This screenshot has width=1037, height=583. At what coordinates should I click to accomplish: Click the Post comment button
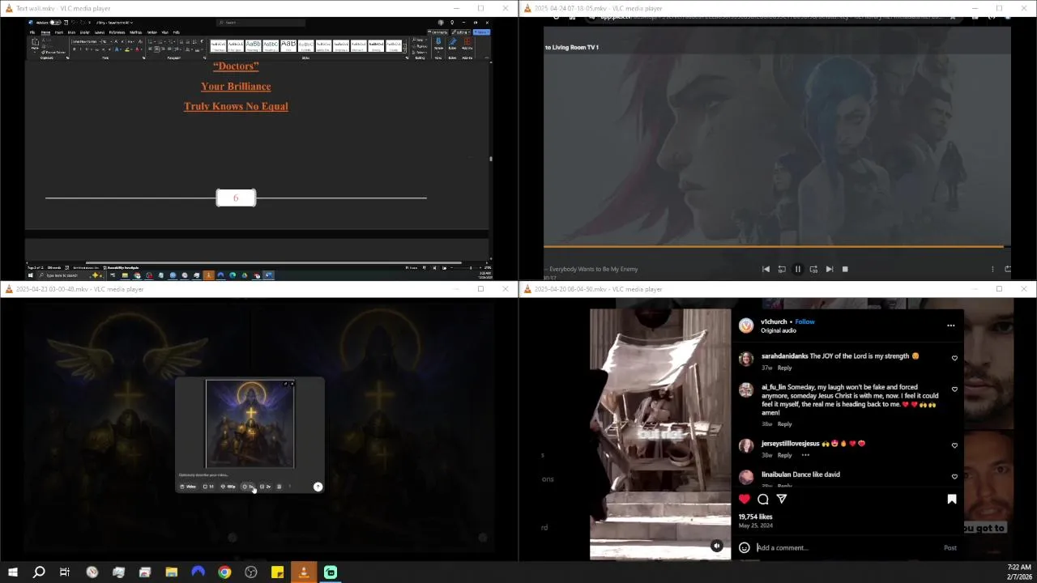point(950,547)
